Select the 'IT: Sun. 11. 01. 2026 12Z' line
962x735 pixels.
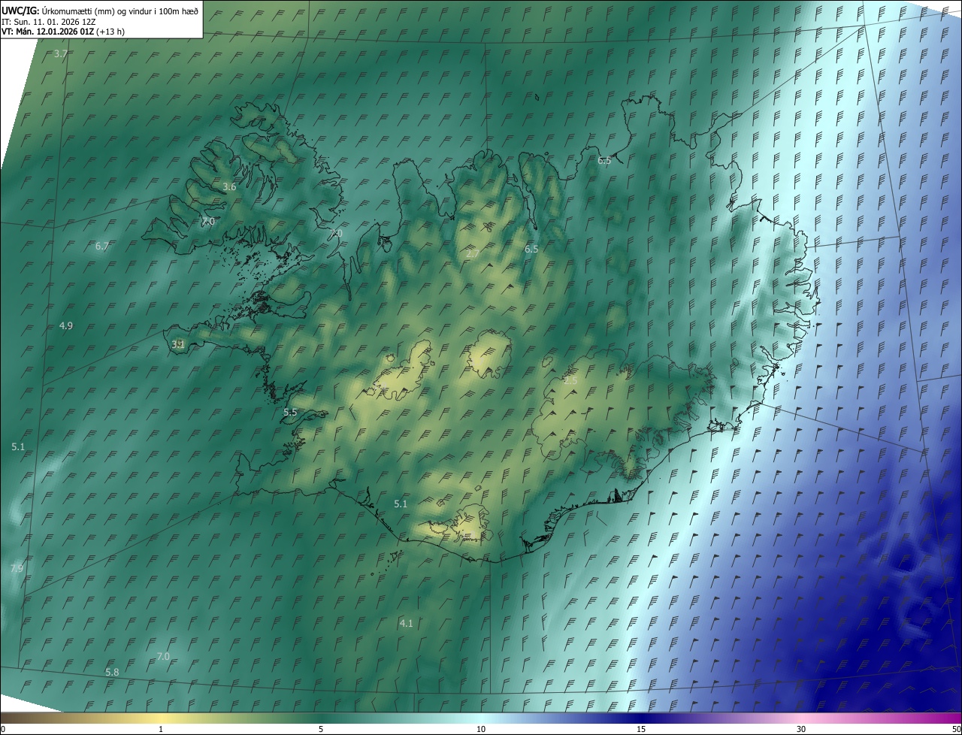click(49, 22)
